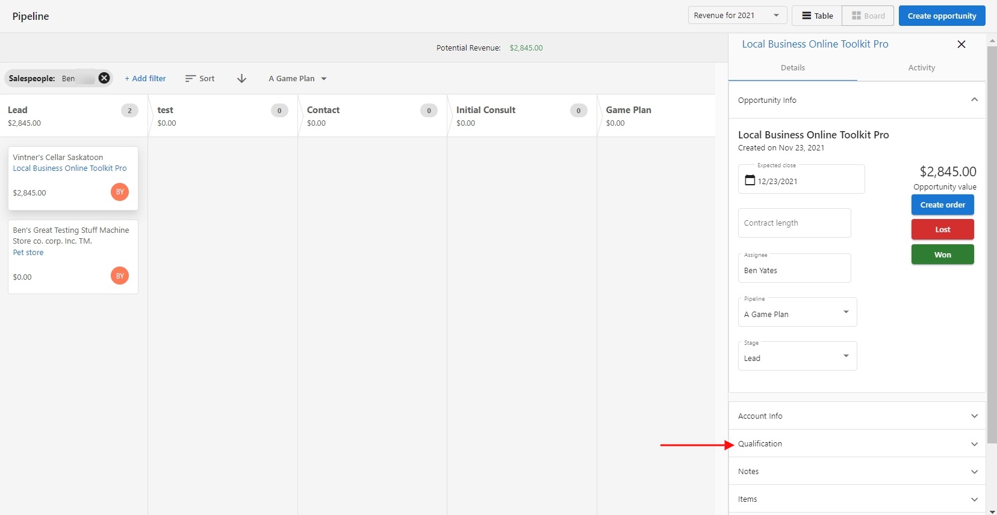Open the Stage dropdown showing Lead

[x=797, y=356]
